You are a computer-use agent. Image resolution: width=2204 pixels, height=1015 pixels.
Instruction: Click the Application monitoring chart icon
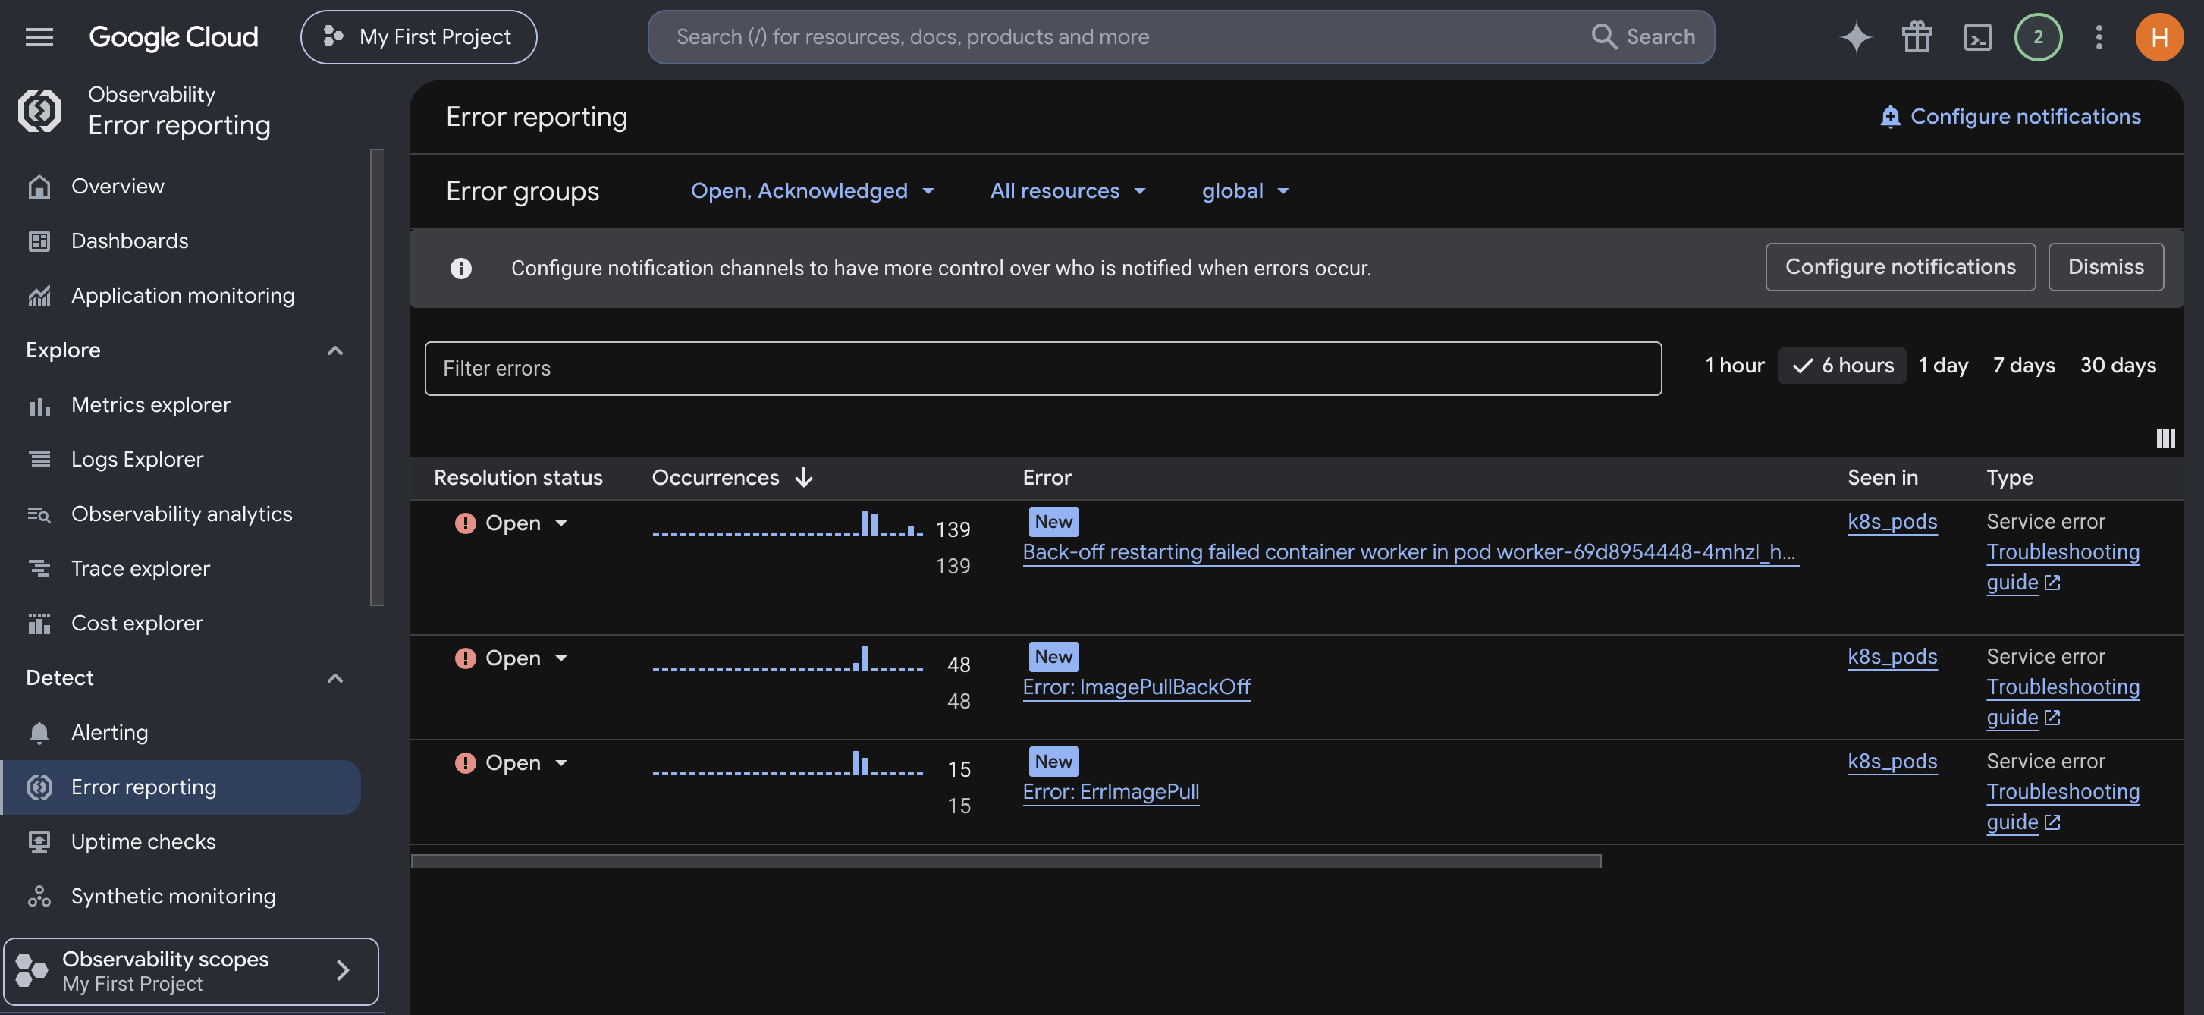pos(39,296)
